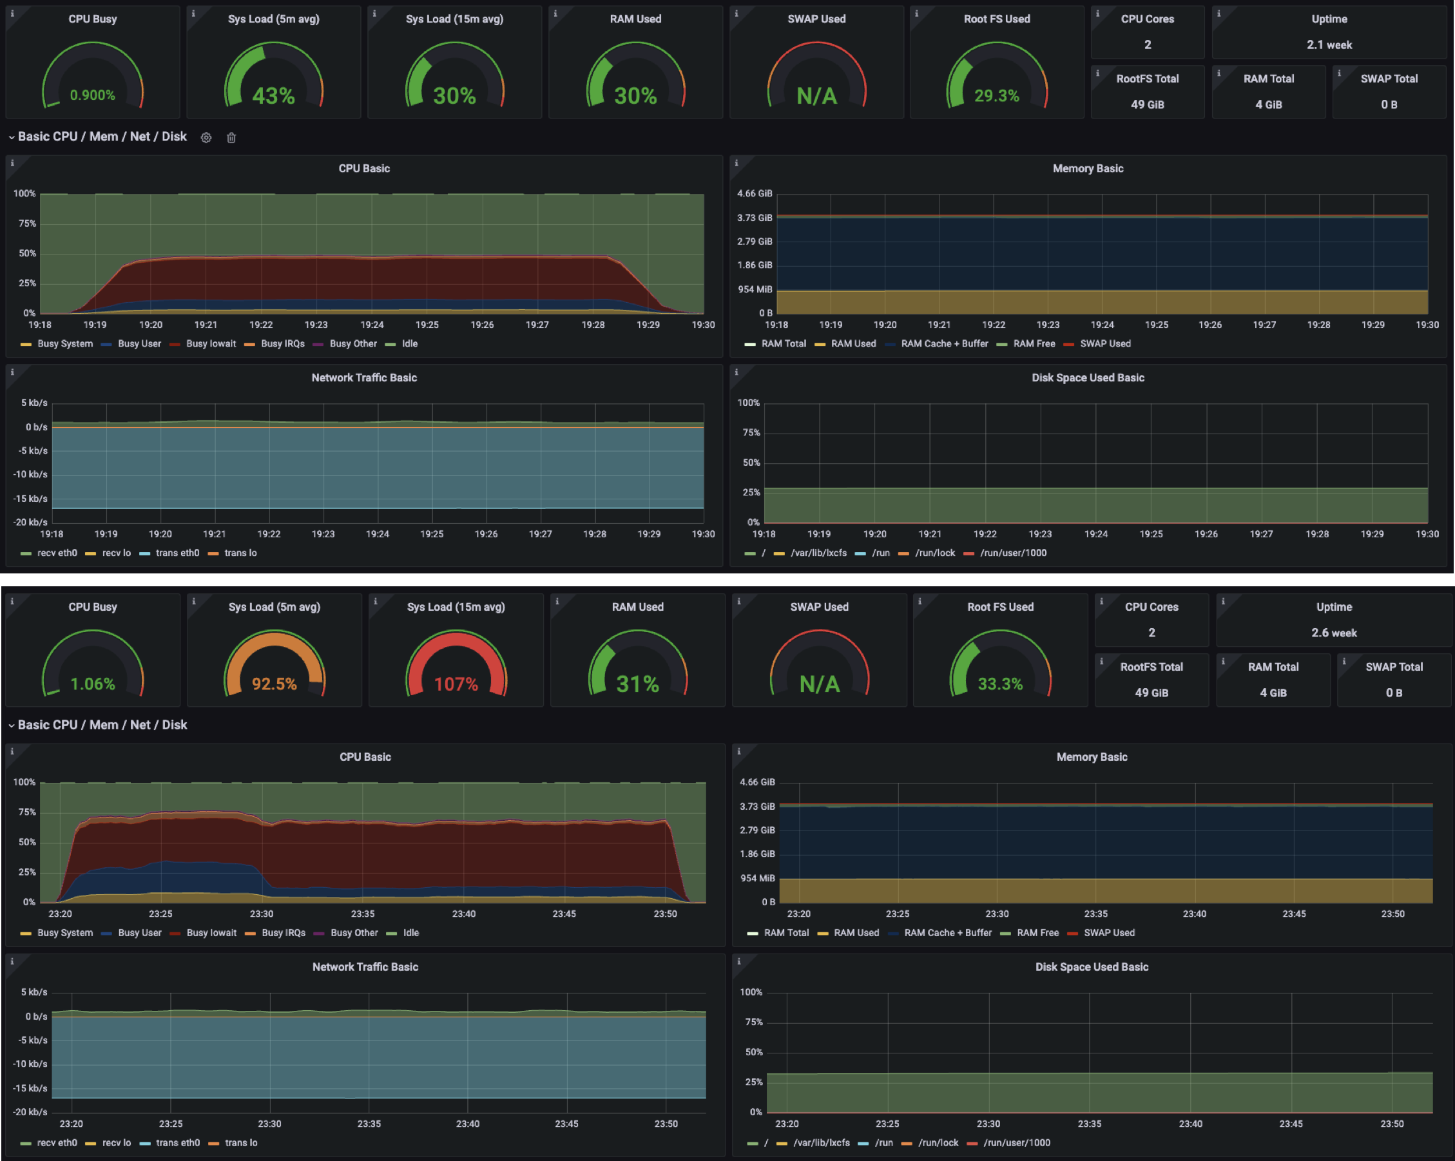Viewport: 1455px width, 1161px height.
Task: Open Disk Space Used Basic menu on 23:20 chart
Action: click(x=1092, y=966)
